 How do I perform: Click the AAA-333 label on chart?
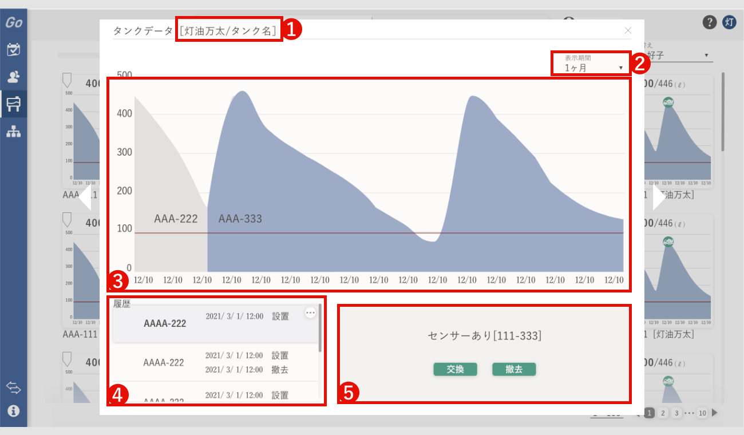tap(240, 219)
